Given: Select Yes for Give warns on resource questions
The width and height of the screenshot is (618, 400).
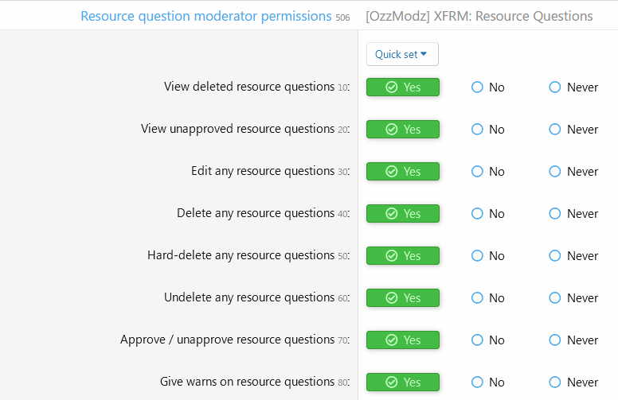Looking at the screenshot, I should coord(403,382).
